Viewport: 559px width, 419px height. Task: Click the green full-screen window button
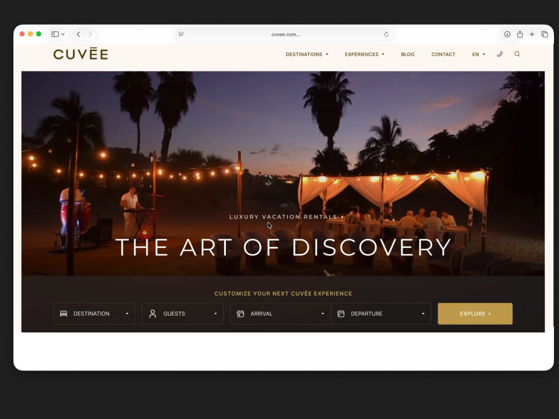tap(39, 34)
